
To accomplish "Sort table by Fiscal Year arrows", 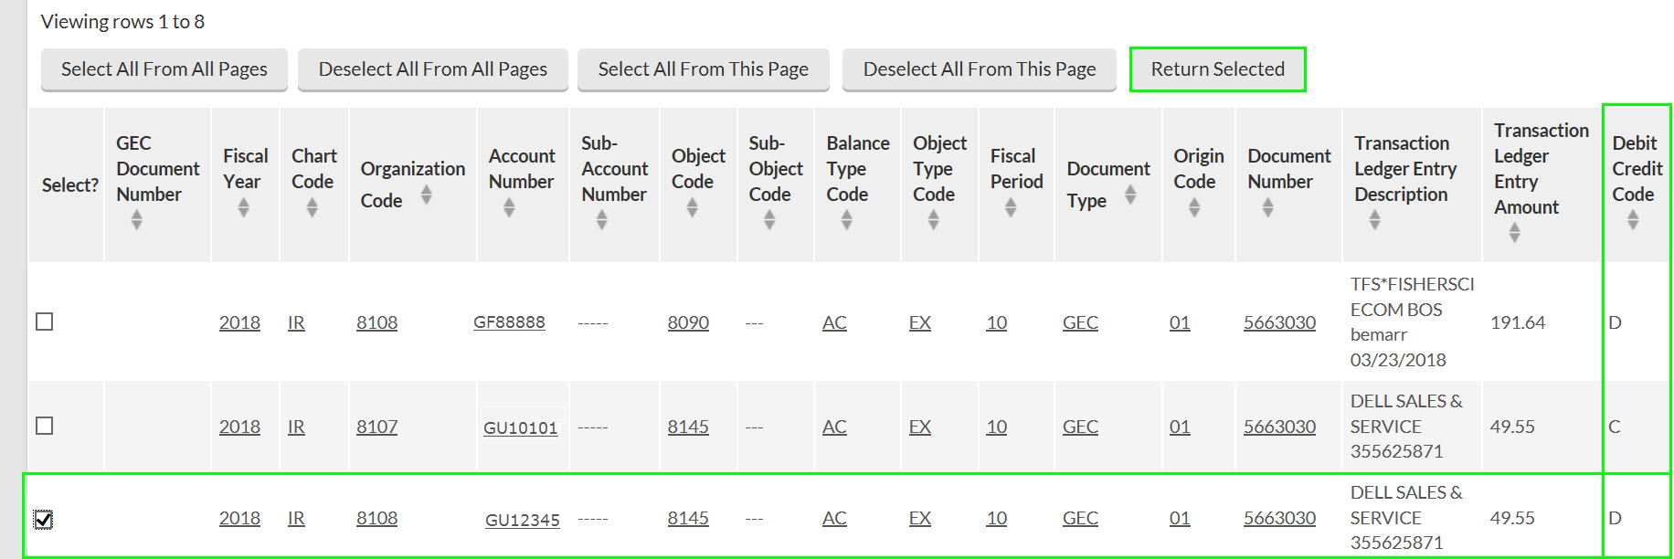I will (243, 208).
